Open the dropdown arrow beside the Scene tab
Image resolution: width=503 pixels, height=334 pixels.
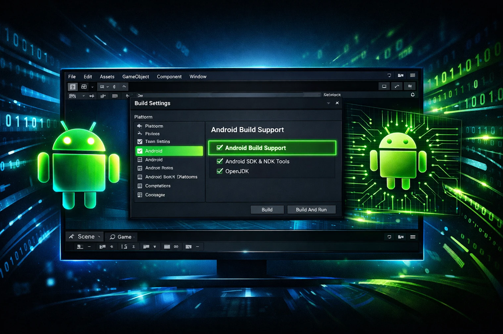click(99, 237)
